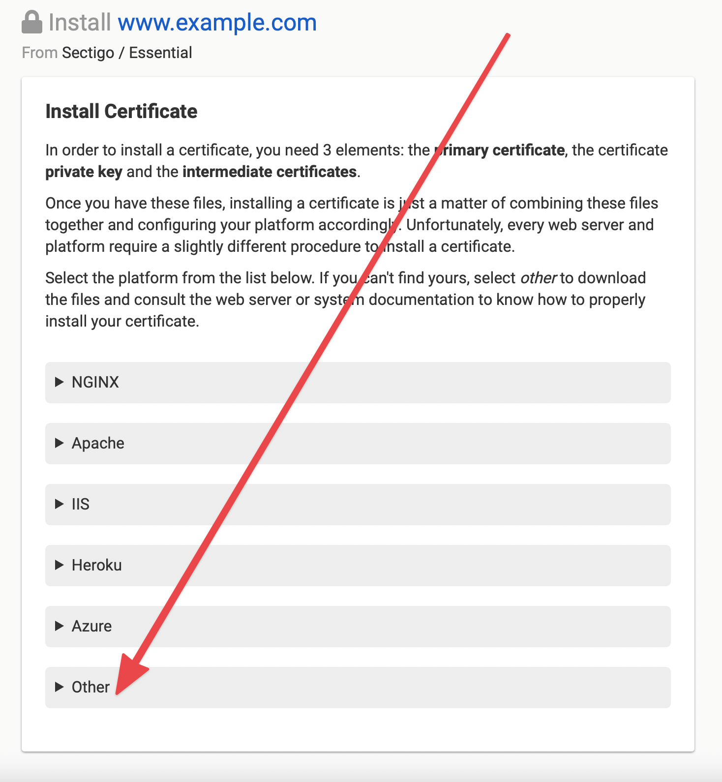Click the disclosure triangle beside Heroku

60,565
